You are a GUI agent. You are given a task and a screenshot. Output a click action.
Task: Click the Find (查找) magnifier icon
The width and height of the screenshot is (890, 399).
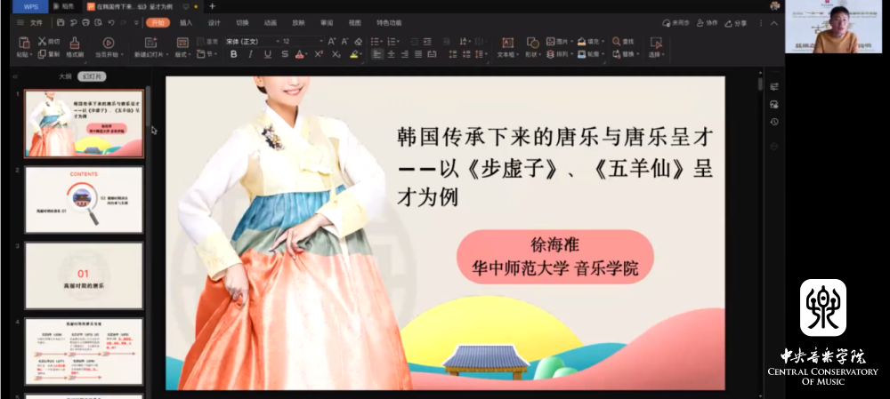pyautogui.click(x=617, y=42)
